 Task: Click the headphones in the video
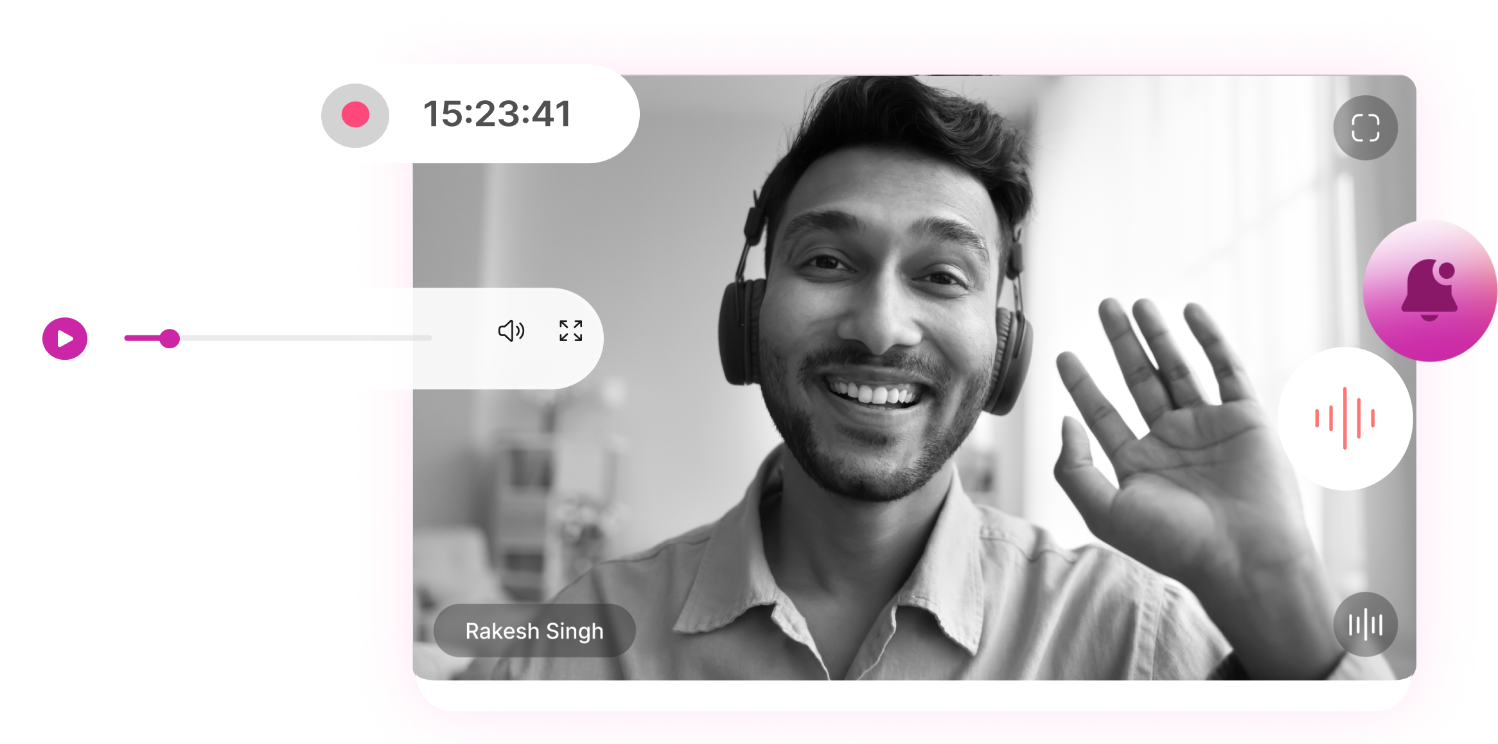coord(739,334)
